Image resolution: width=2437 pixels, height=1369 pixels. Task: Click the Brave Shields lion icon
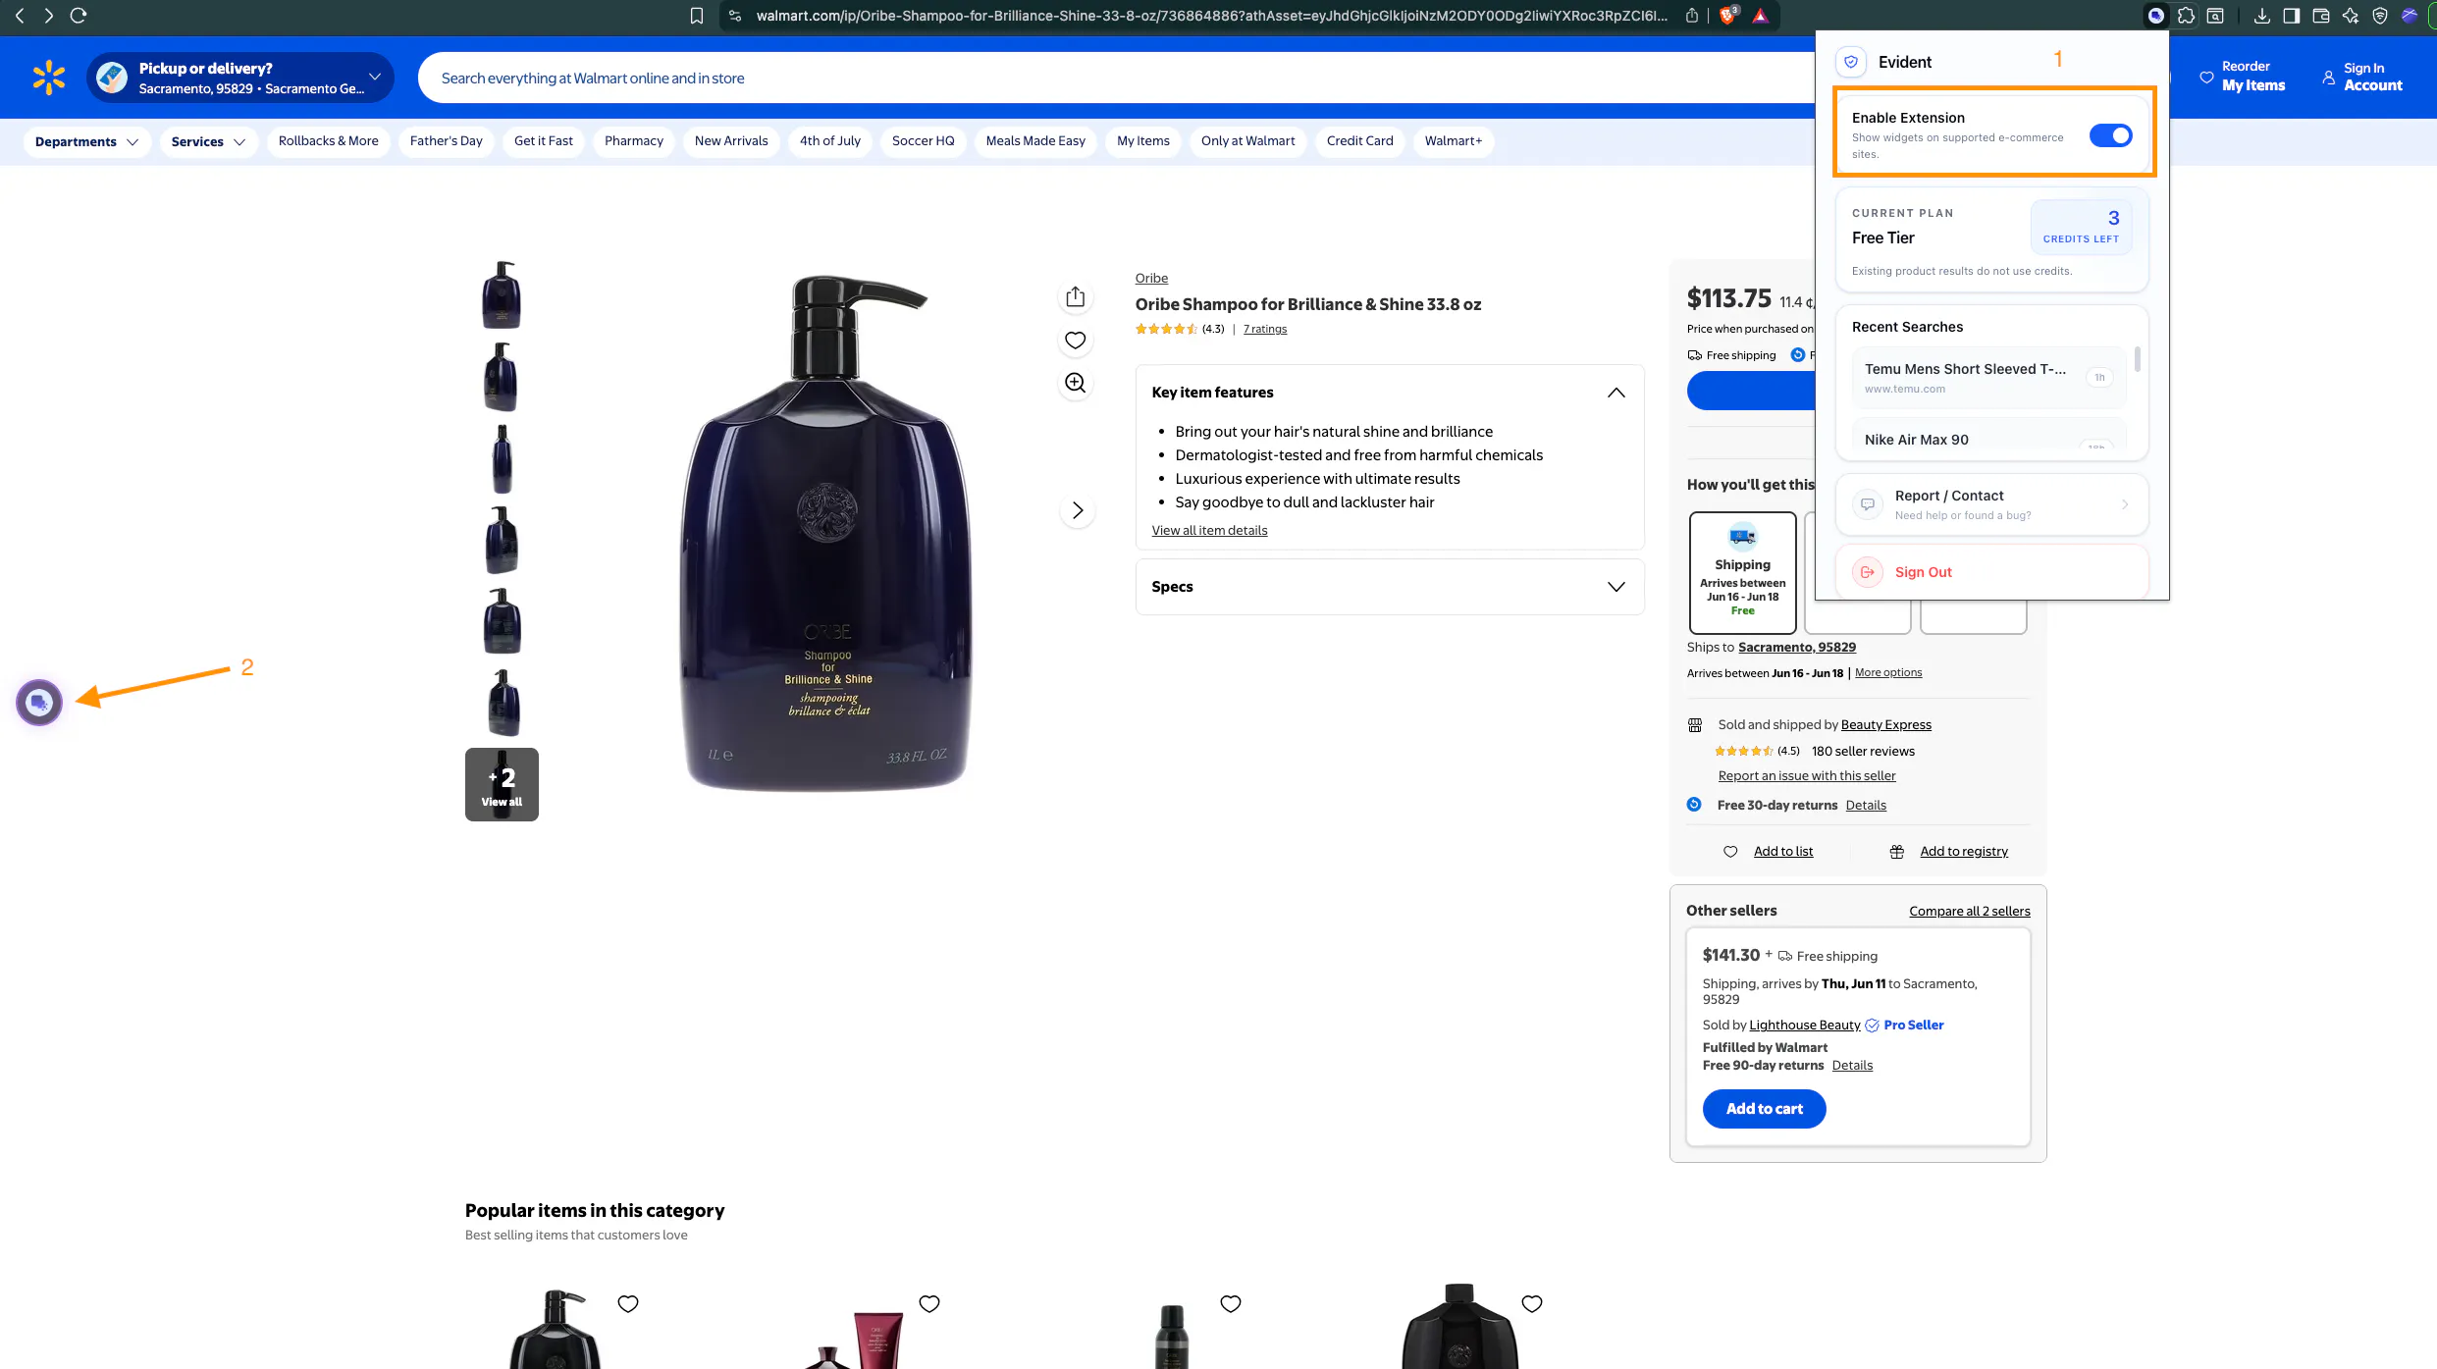[1728, 16]
